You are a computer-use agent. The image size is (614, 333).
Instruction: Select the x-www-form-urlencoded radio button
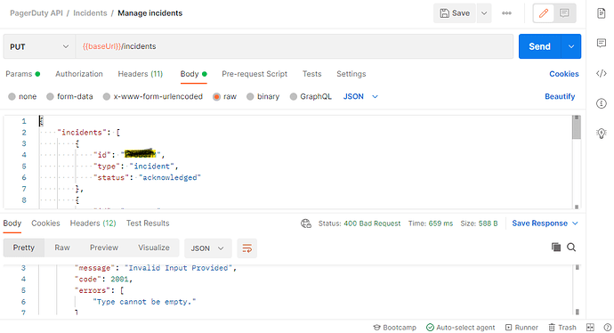coord(107,97)
